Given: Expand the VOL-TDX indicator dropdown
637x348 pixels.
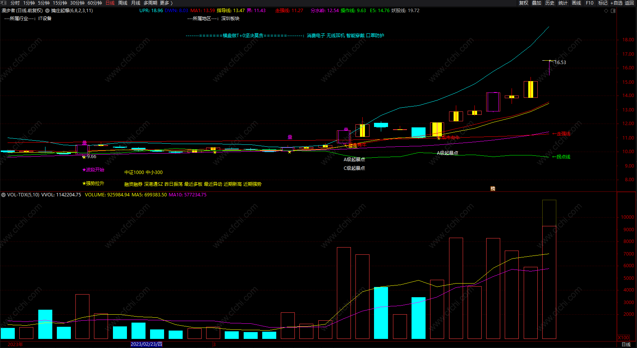Looking at the screenshot, I should click(x=3, y=195).
